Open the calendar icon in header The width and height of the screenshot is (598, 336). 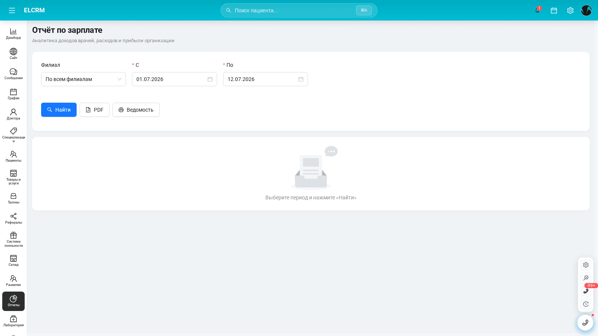click(554, 10)
